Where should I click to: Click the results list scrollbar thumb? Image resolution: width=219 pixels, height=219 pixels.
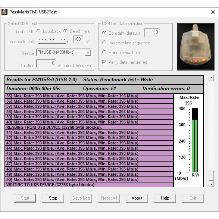[211, 175]
